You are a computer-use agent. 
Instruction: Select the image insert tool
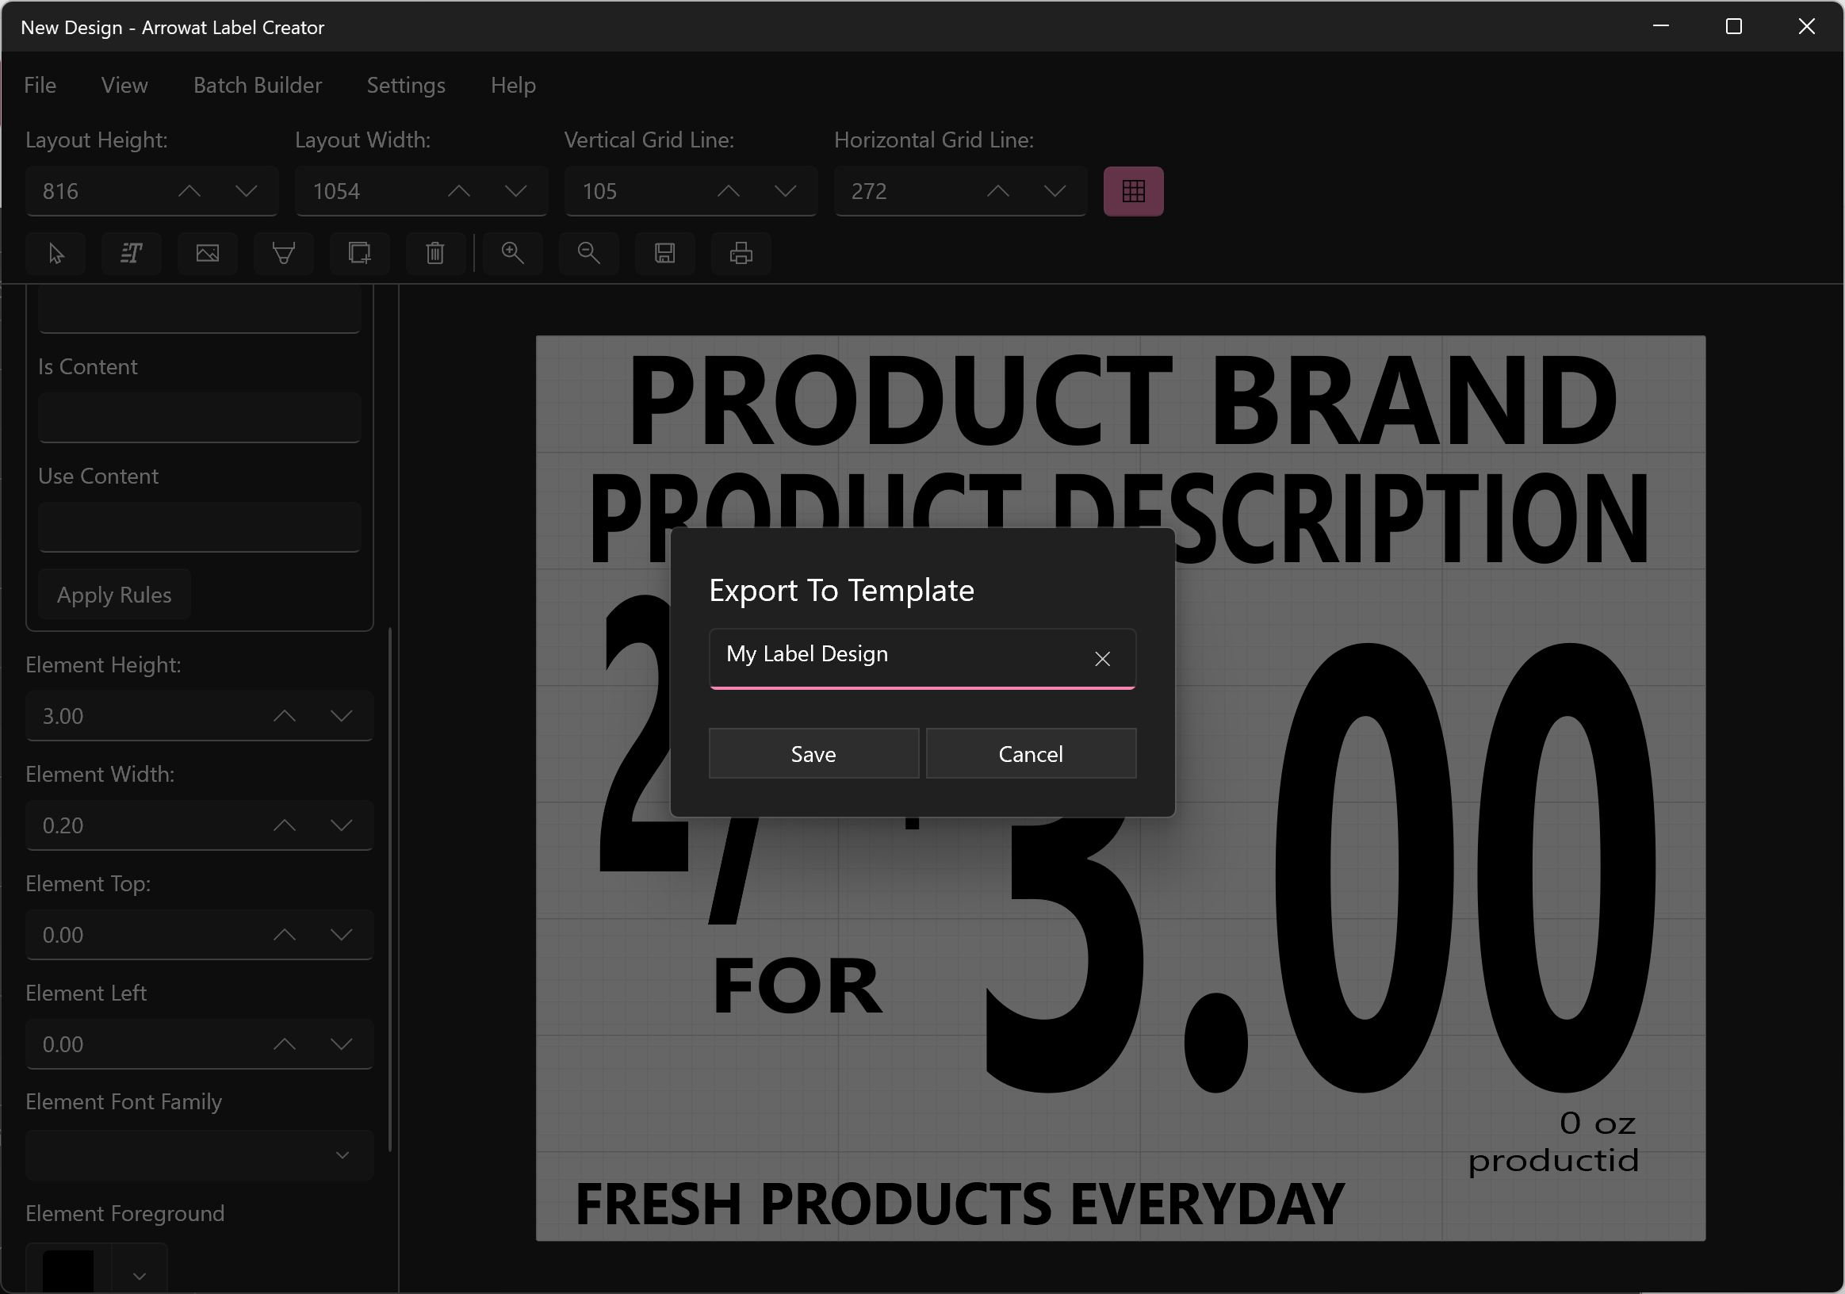[x=208, y=252]
